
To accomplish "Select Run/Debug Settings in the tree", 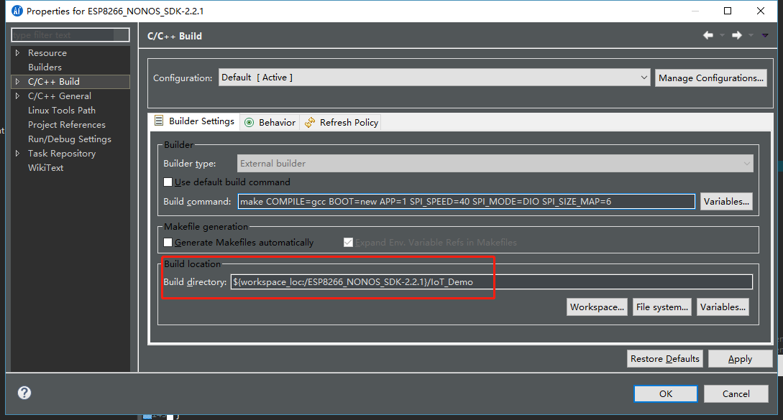I will (x=70, y=140).
